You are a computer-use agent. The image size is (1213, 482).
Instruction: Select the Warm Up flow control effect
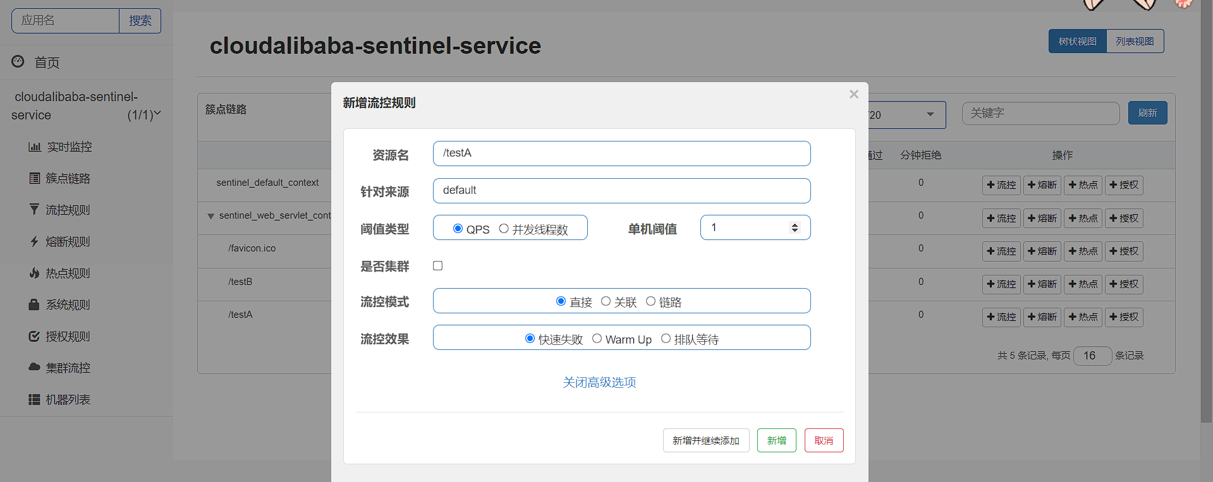pos(597,339)
